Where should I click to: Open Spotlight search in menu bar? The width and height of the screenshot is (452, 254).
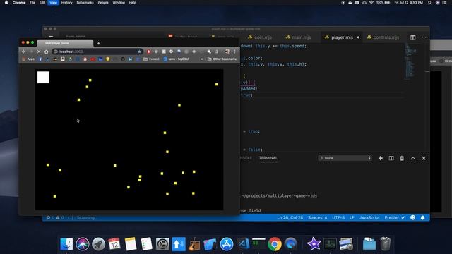click(429, 3)
